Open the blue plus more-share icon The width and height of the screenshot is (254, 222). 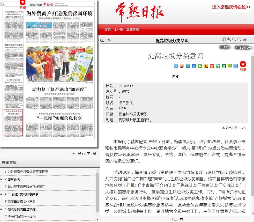click(176, 66)
